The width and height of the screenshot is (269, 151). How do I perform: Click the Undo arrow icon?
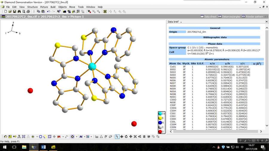49,11
